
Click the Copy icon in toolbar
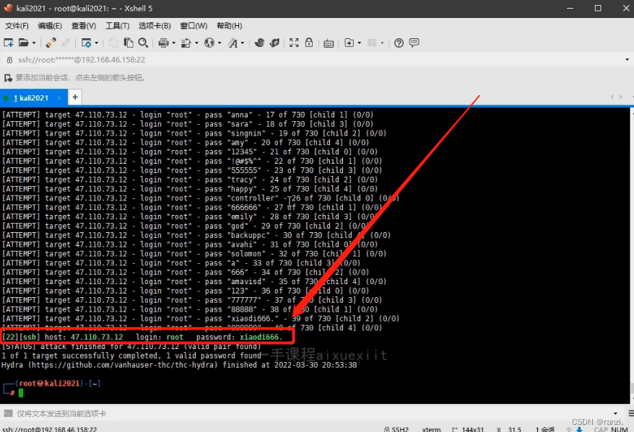(x=113, y=43)
